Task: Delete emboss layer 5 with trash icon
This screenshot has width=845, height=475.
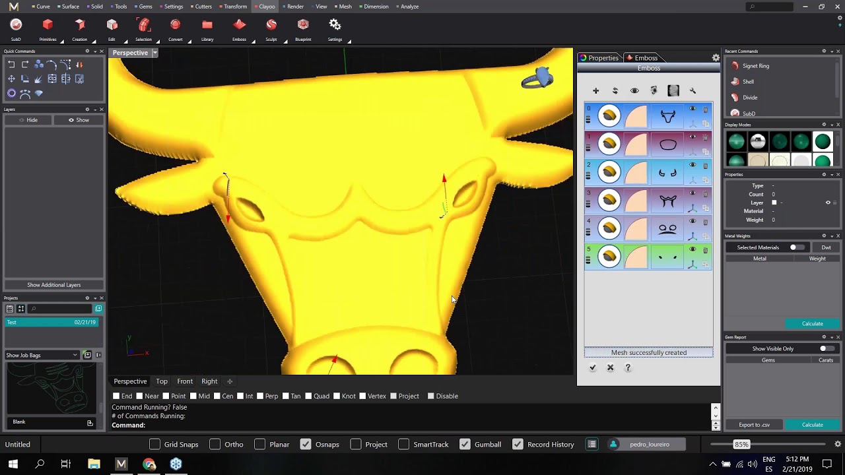Action: 705,250
